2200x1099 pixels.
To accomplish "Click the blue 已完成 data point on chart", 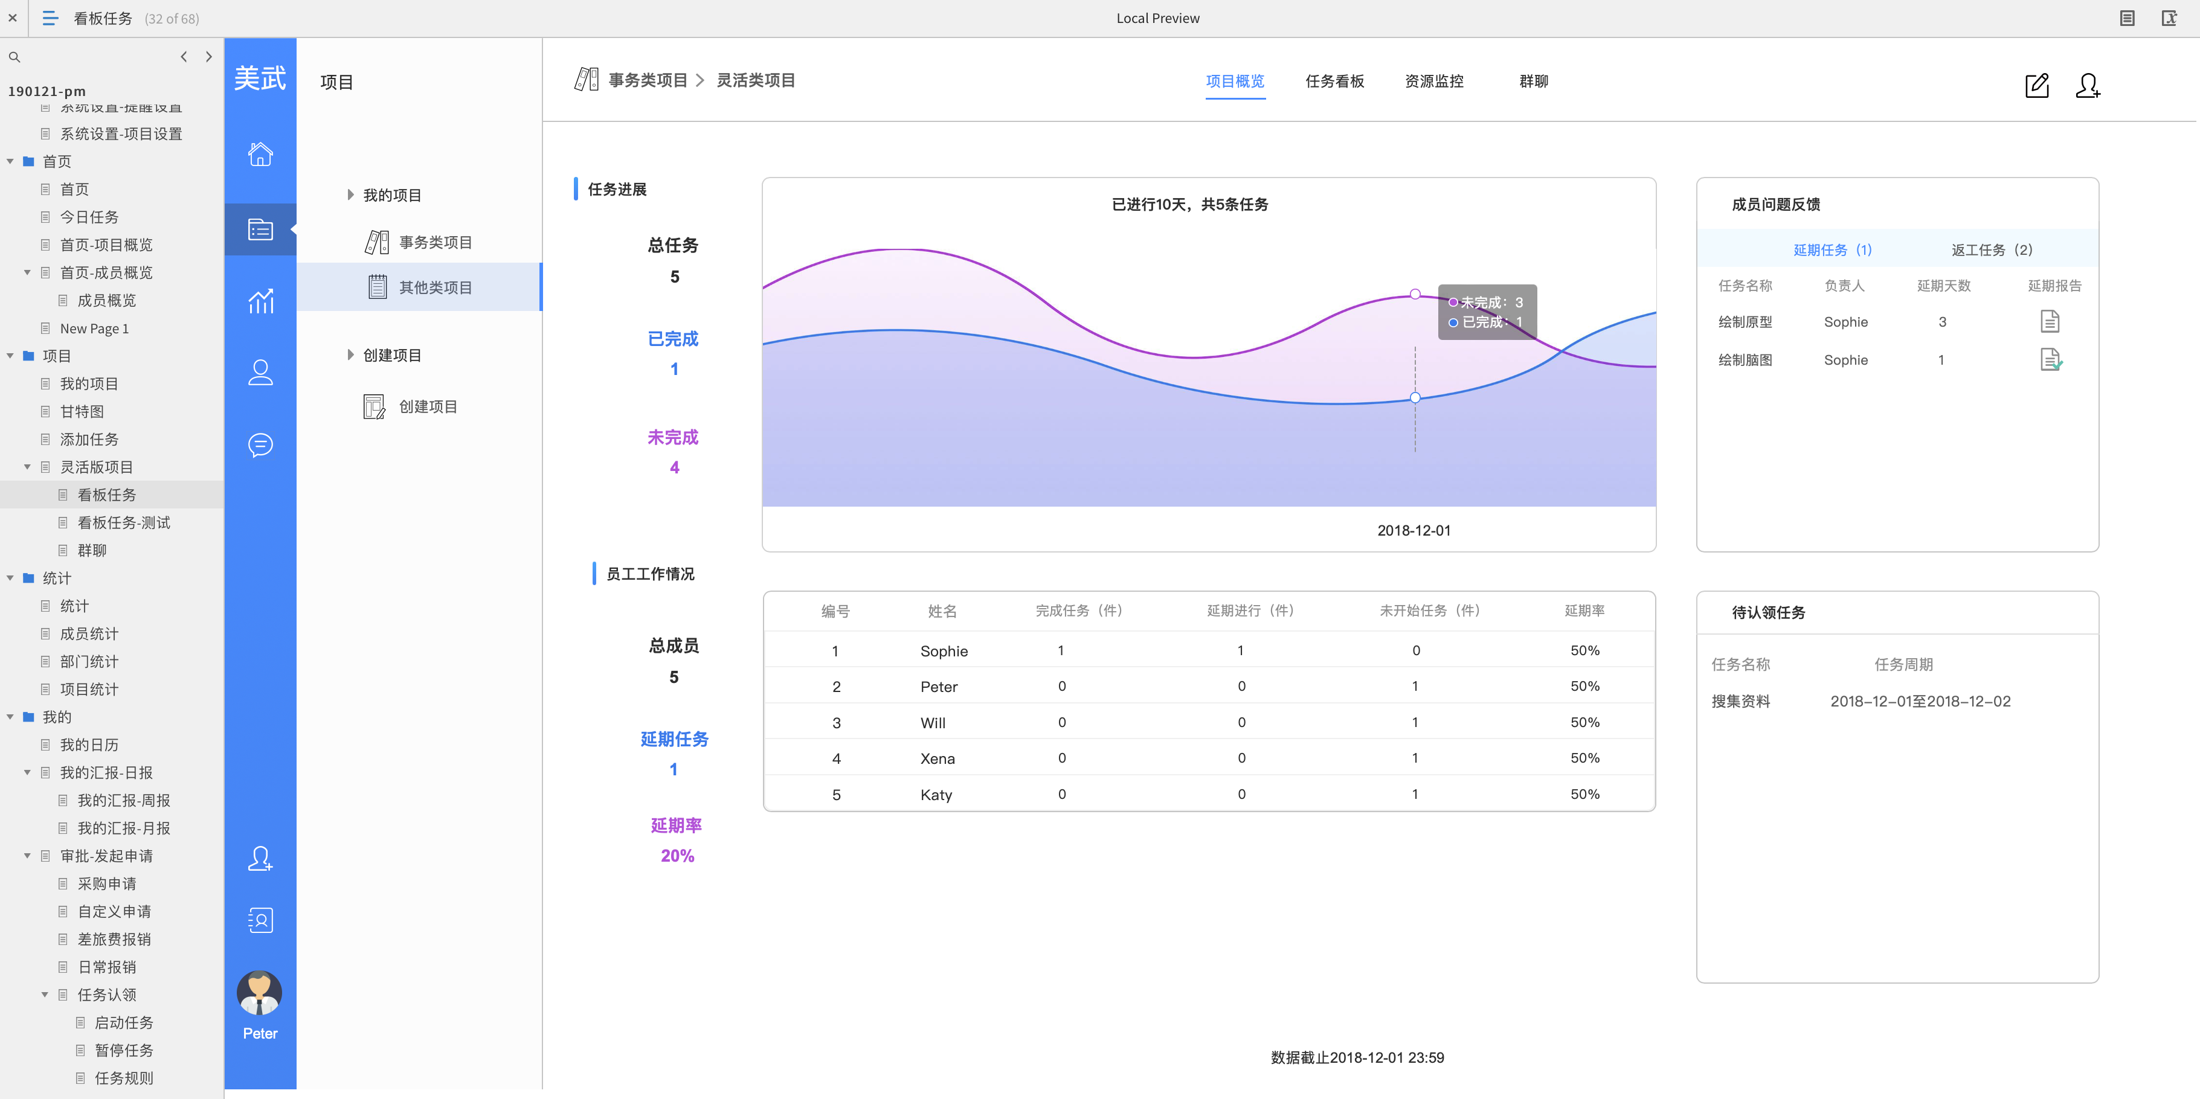I will [1415, 397].
